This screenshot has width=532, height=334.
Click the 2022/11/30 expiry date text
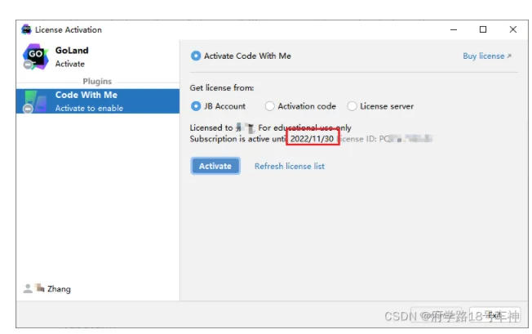pyautogui.click(x=313, y=139)
